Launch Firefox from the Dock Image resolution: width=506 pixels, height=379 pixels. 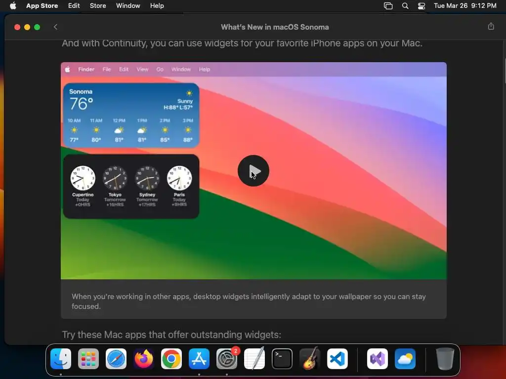click(144, 359)
